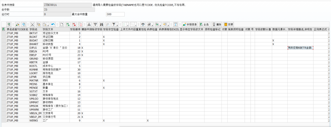
Task: Click the Check entries icon
Action: [18, 24]
